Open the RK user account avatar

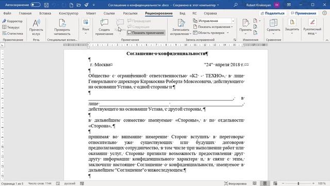pos(277,5)
